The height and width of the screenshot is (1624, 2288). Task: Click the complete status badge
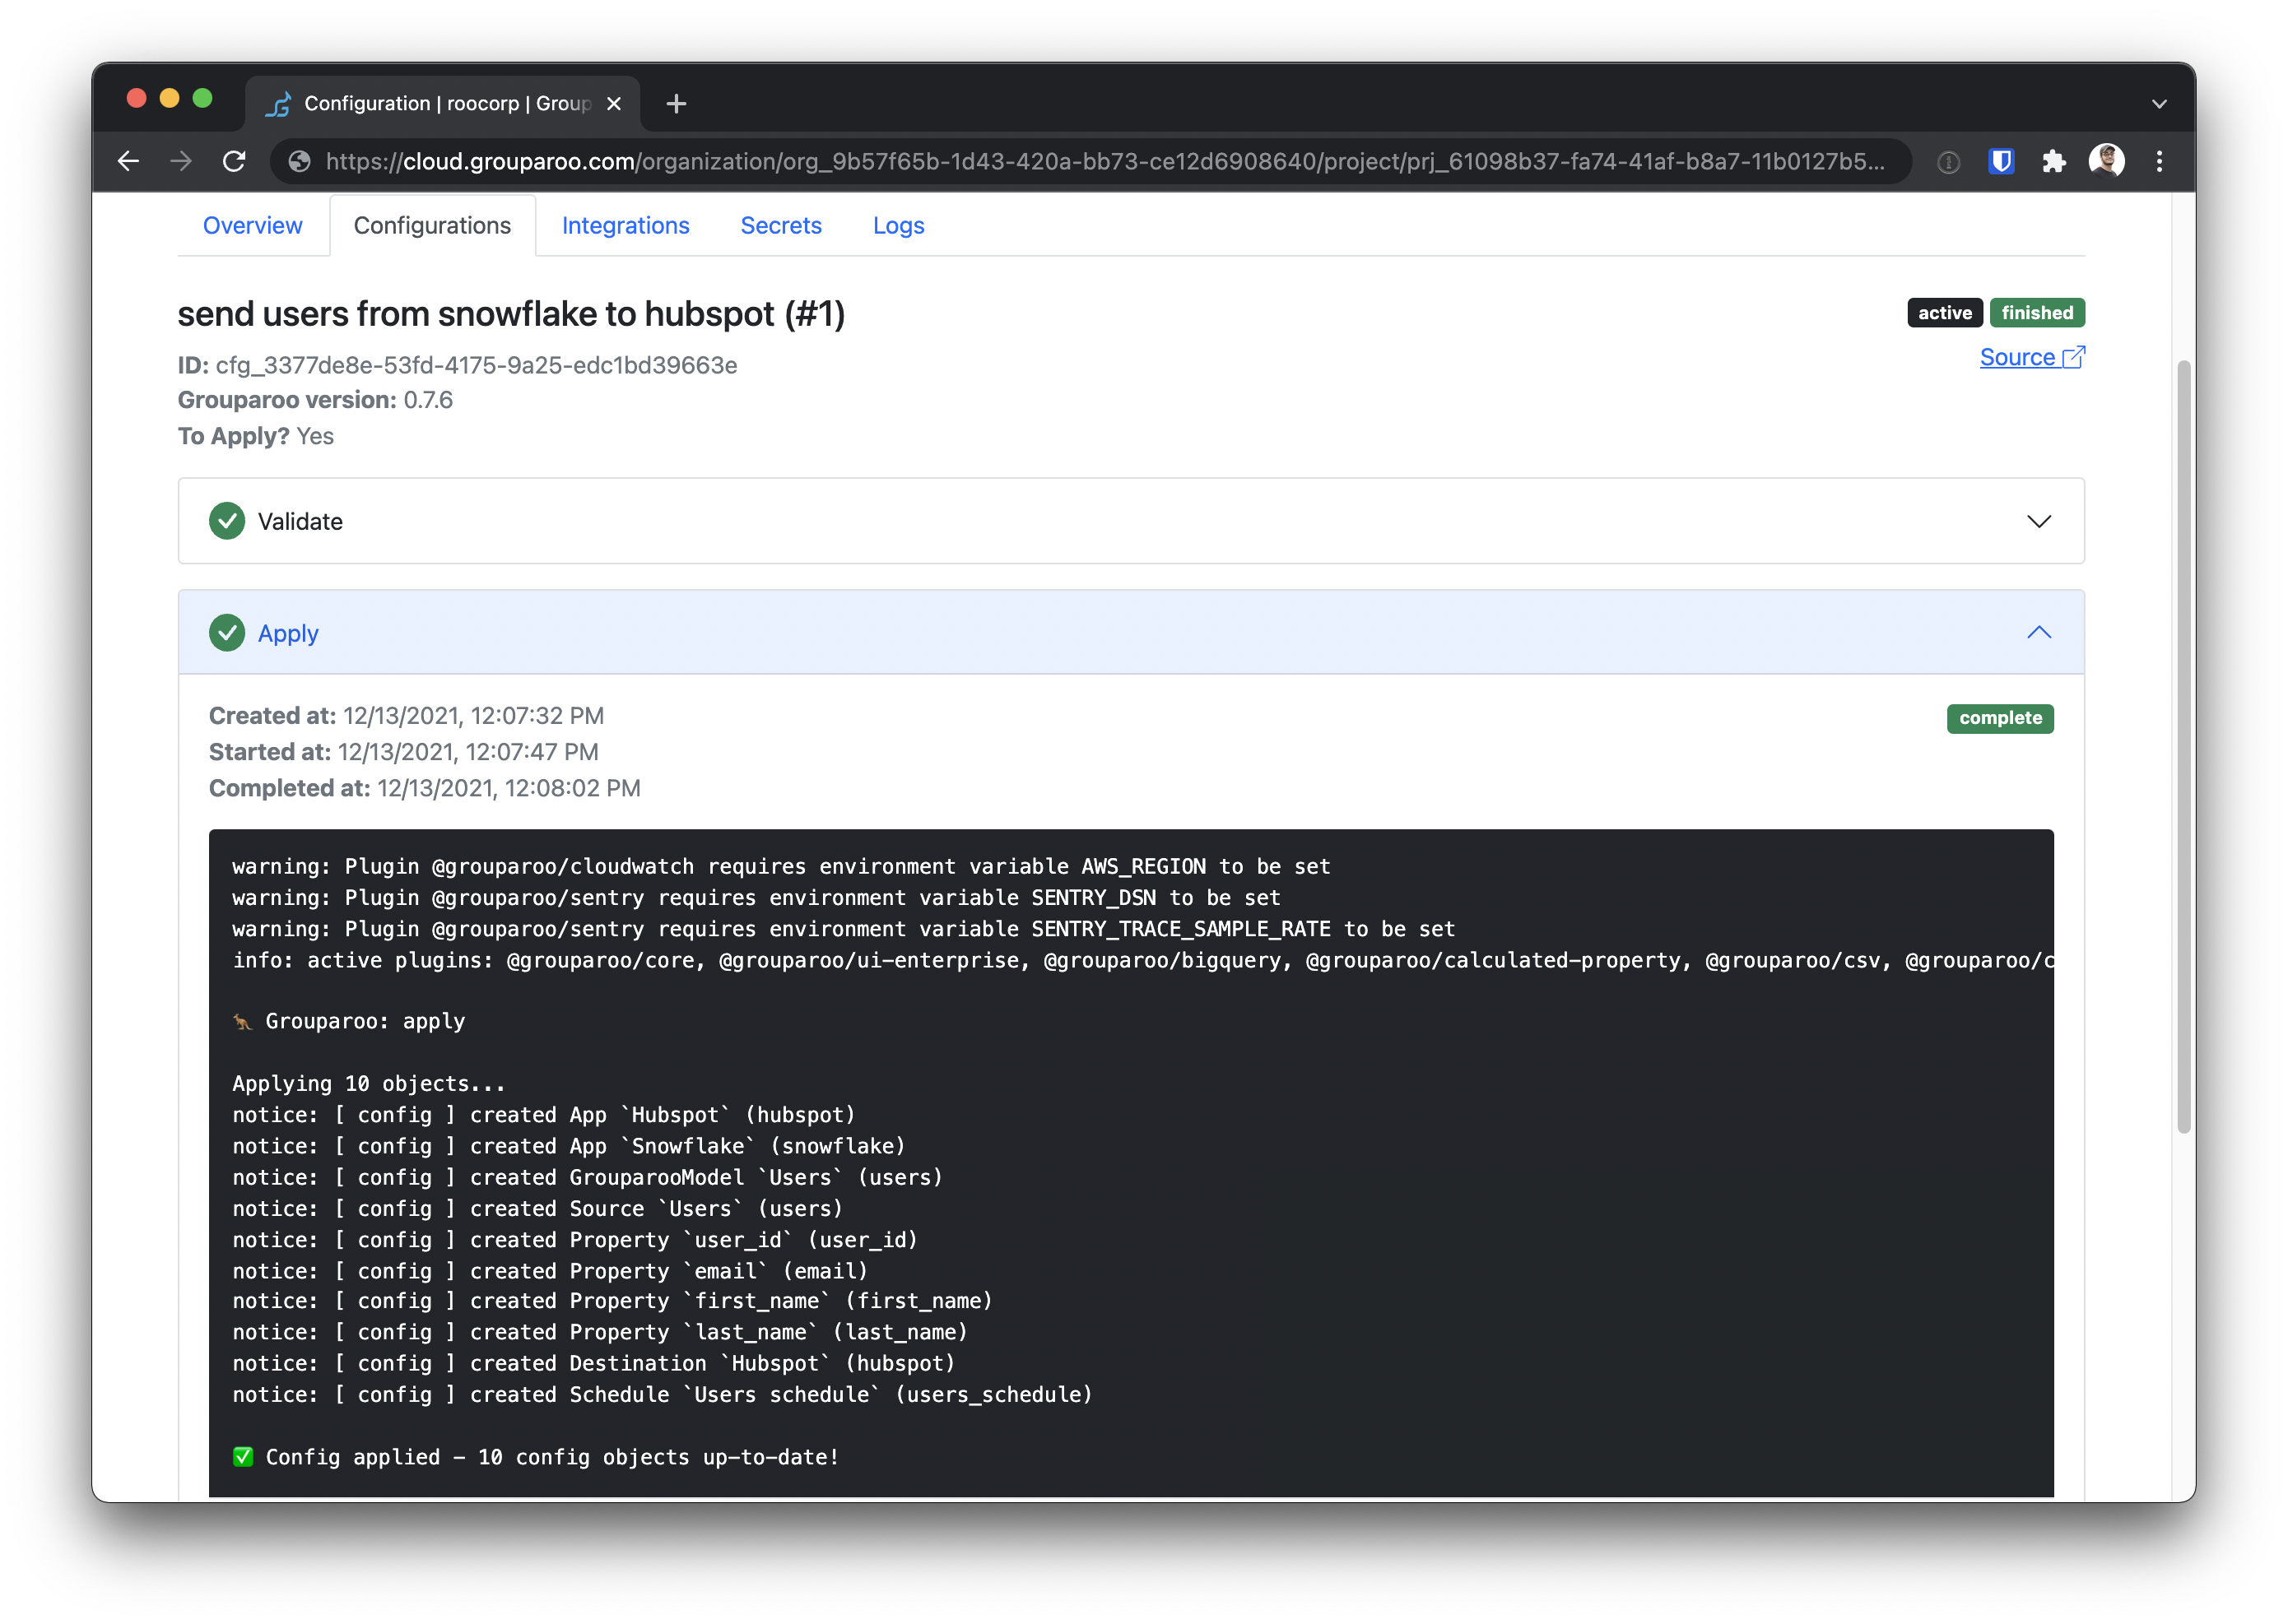pyautogui.click(x=2000, y=718)
